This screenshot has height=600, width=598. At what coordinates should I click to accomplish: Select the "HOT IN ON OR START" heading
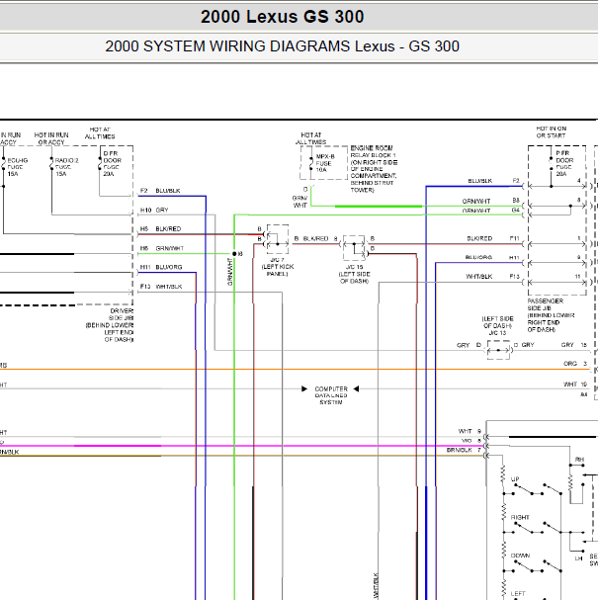point(551,132)
